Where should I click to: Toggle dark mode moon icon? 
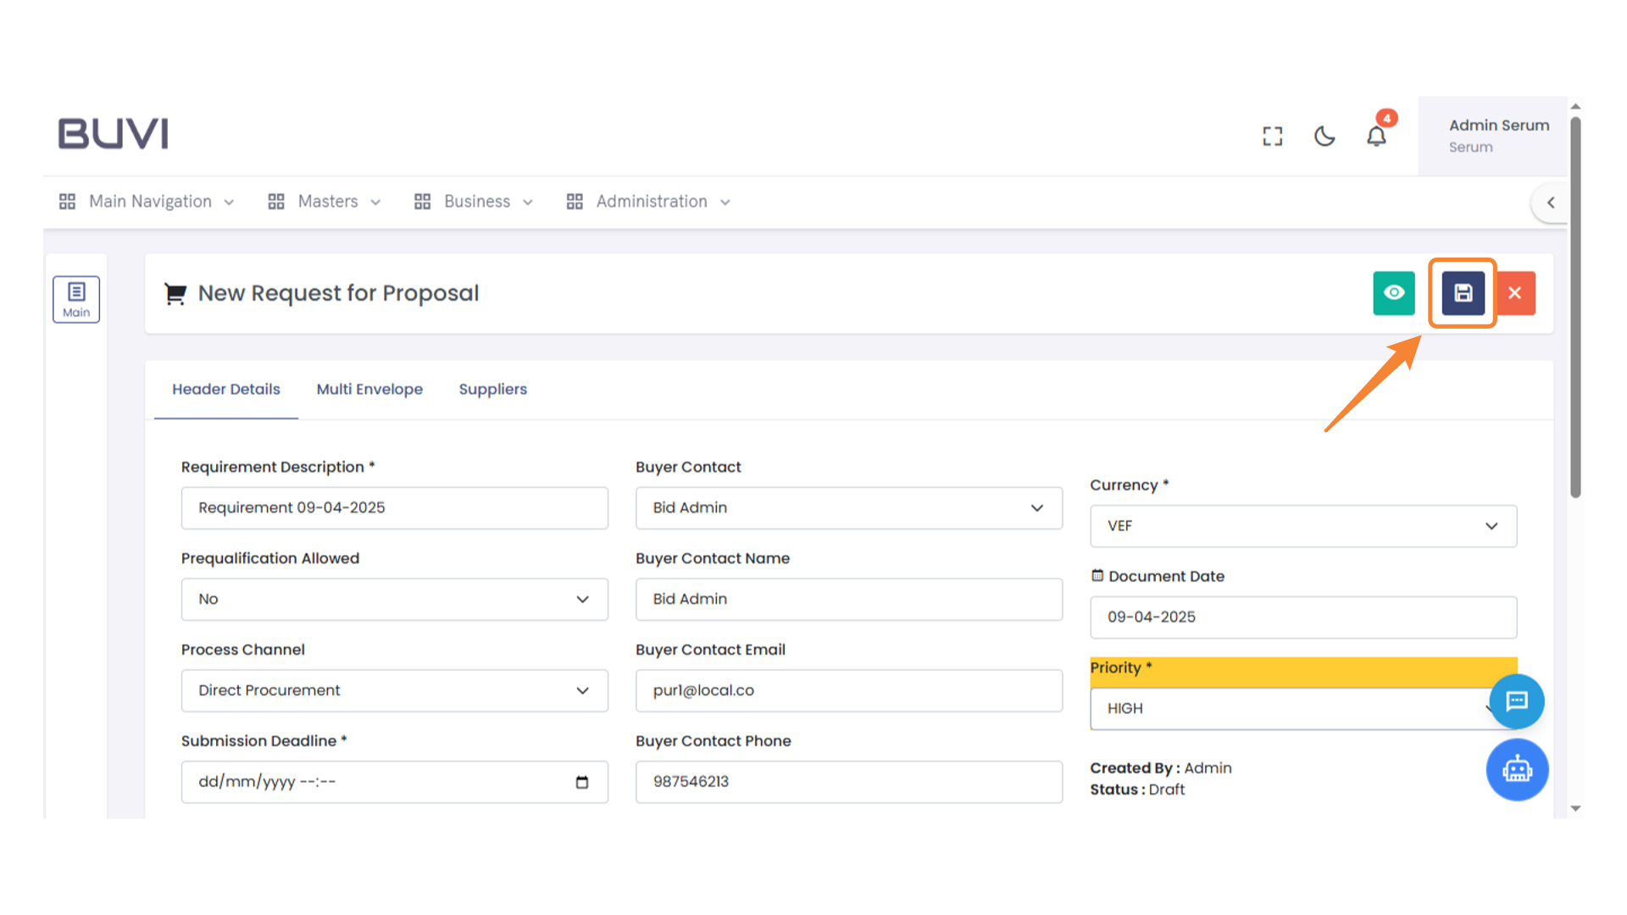tap(1324, 136)
